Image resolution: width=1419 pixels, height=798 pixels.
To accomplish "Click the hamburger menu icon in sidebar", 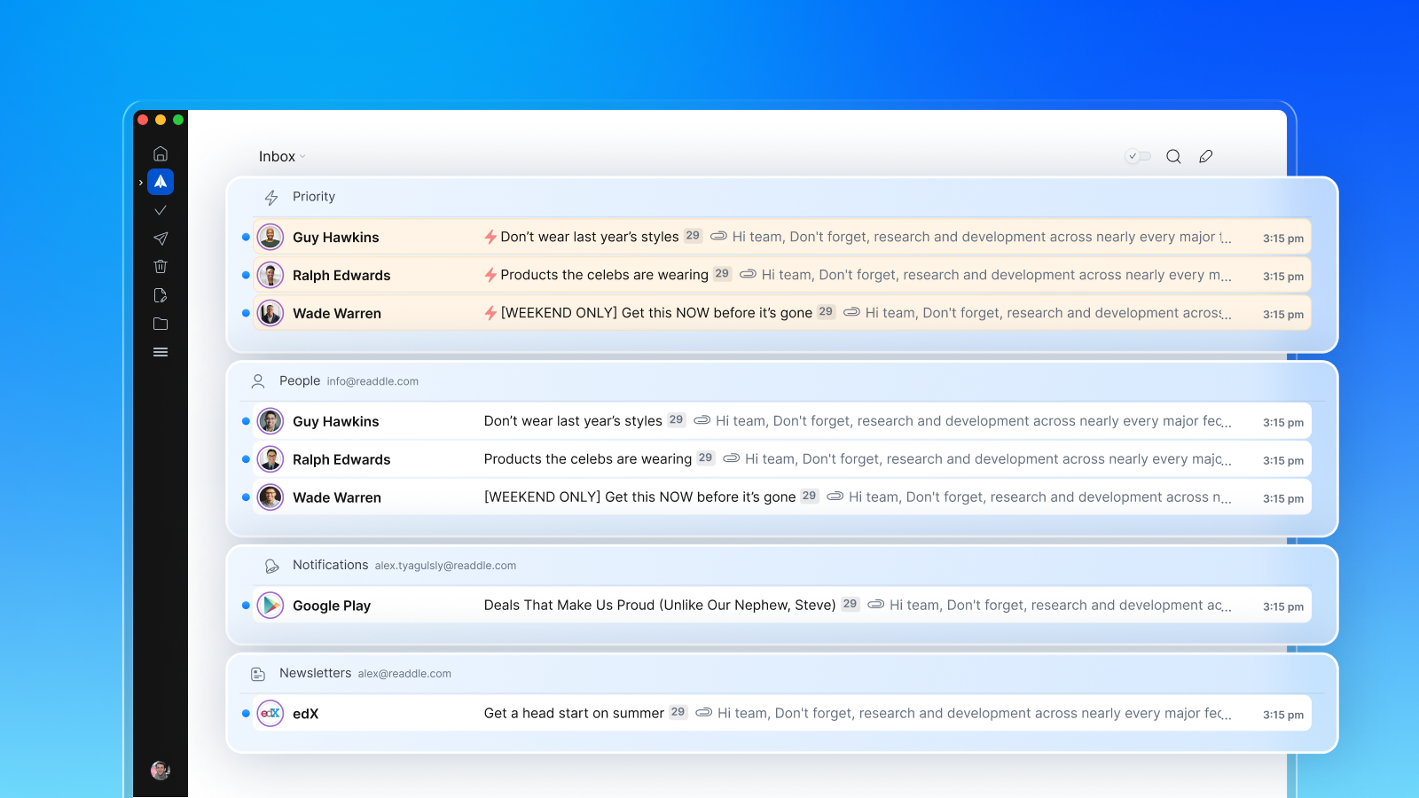I will tap(161, 352).
